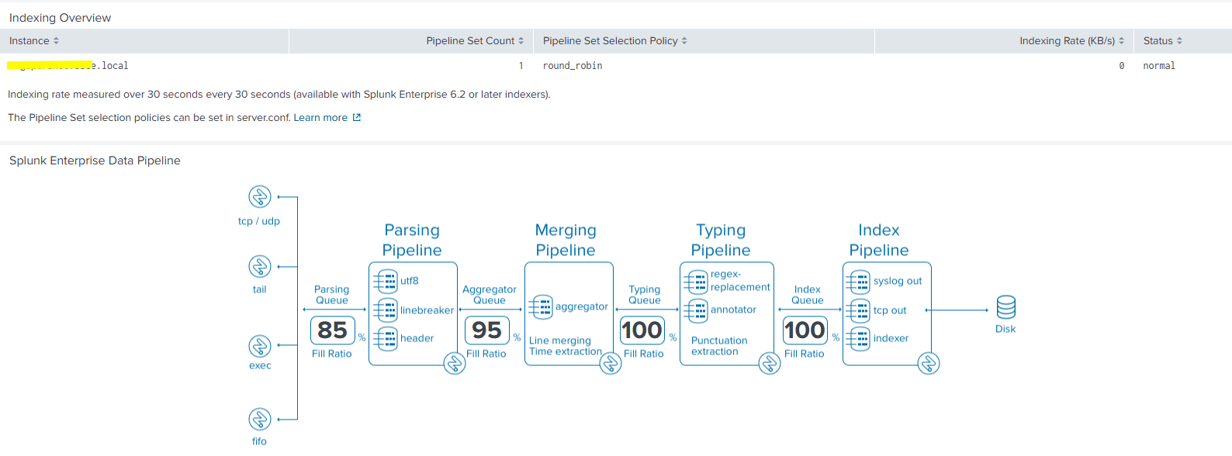Sort table by Instance column
The image size is (1232, 456).
point(34,41)
